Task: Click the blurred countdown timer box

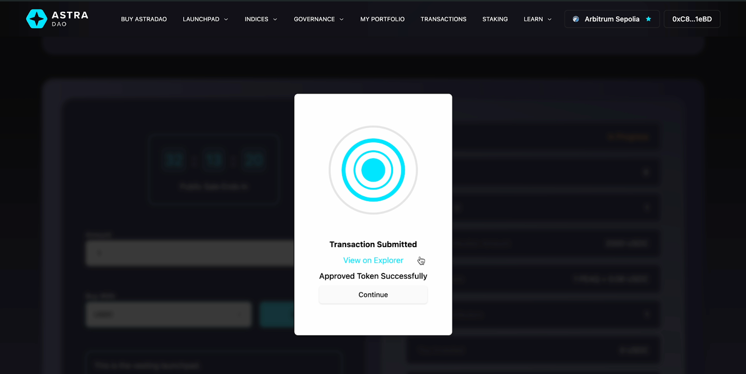Action: [x=214, y=170]
